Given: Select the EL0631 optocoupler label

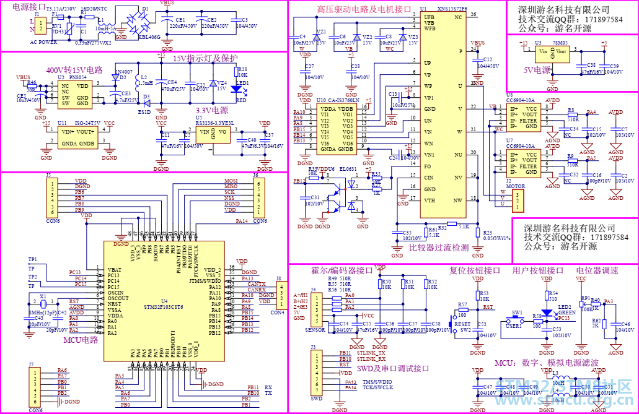Looking at the screenshot, I should (348, 169).
